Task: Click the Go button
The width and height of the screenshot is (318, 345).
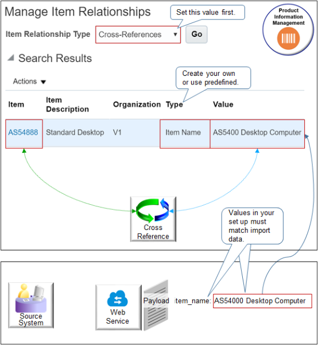Action: click(196, 34)
